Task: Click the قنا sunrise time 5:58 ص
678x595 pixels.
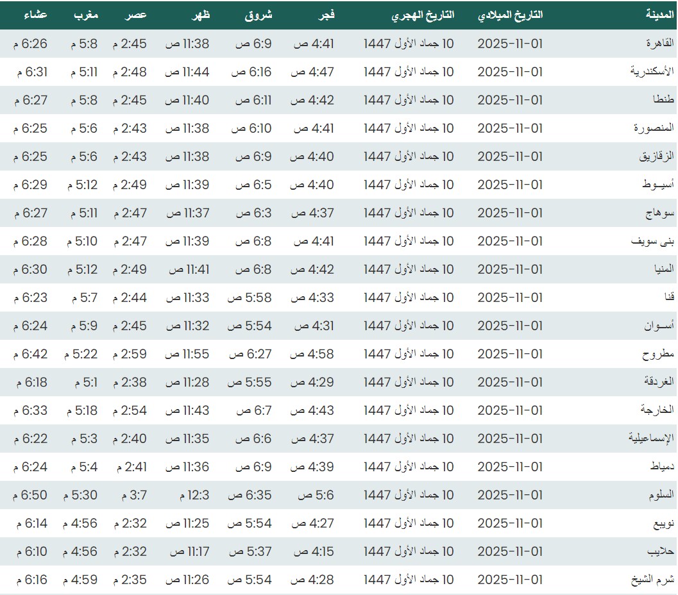Action: pyautogui.click(x=250, y=297)
